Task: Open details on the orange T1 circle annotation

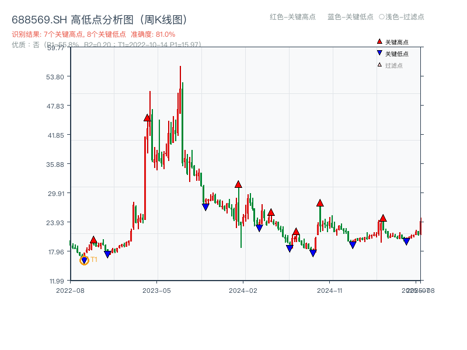Action: click(x=83, y=260)
